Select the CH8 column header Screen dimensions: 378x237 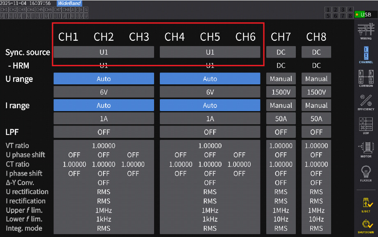316,37
